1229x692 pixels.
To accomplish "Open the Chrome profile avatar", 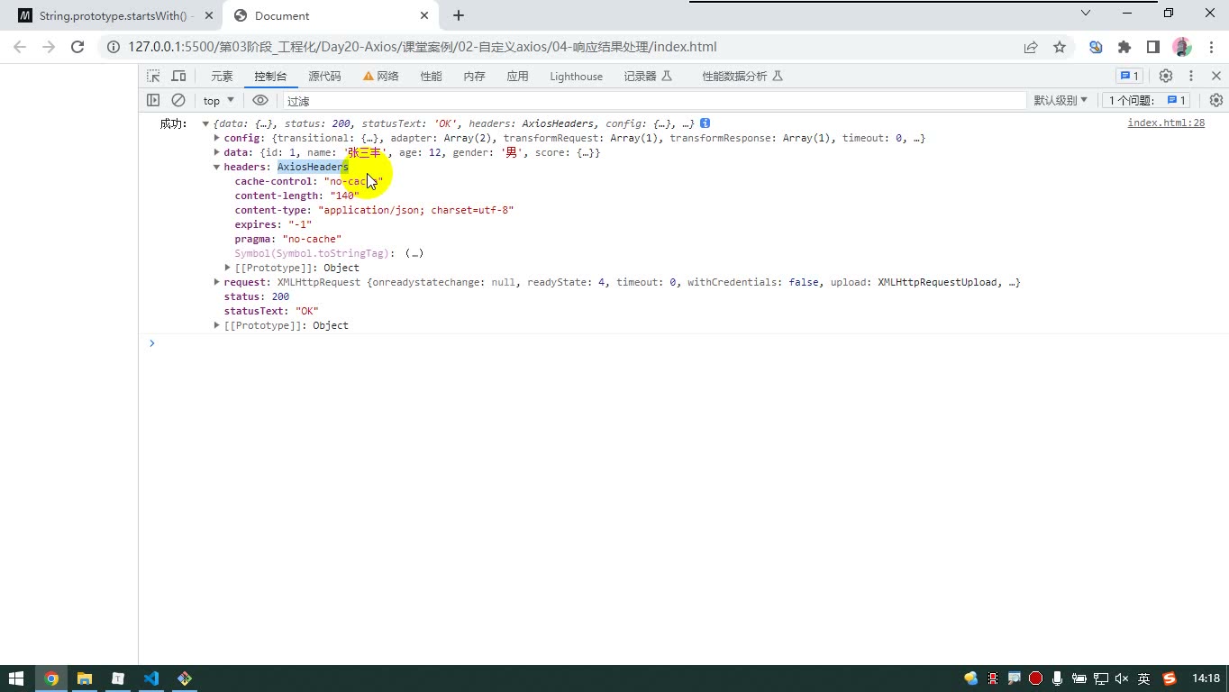I will click(1182, 47).
